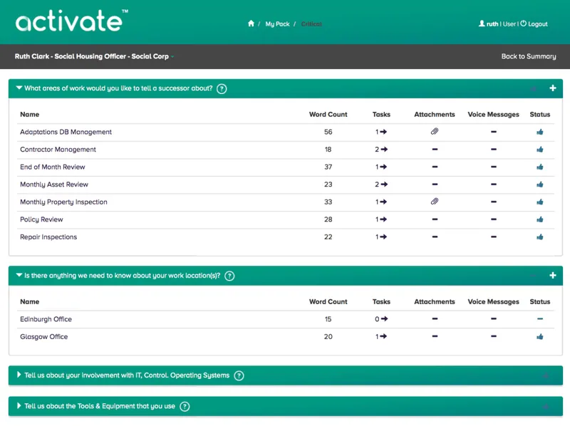This screenshot has height=426, width=570.
Task: Click the Logout link
Action: (534, 24)
